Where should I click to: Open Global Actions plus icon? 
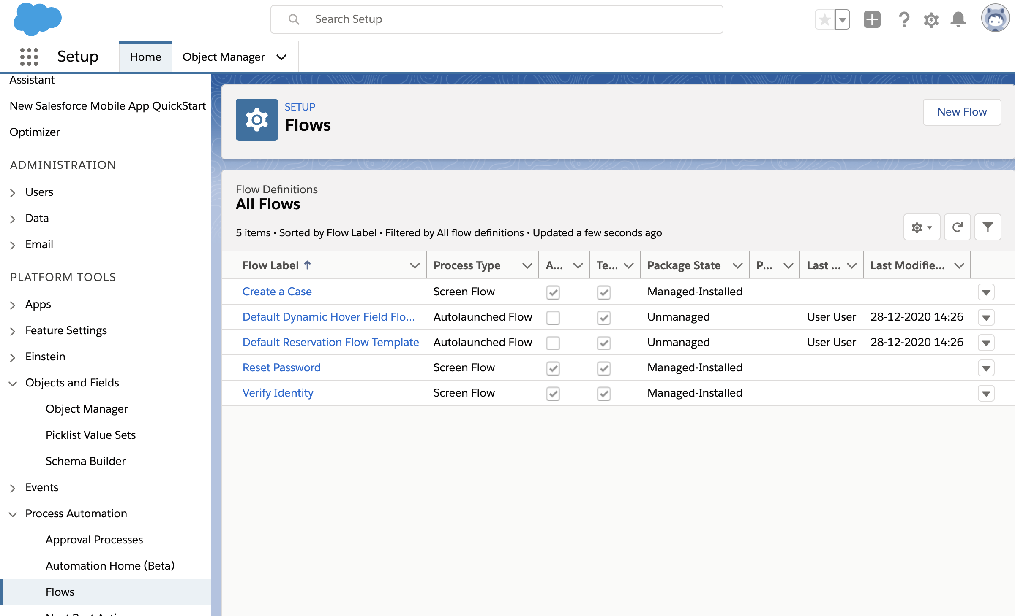(872, 19)
